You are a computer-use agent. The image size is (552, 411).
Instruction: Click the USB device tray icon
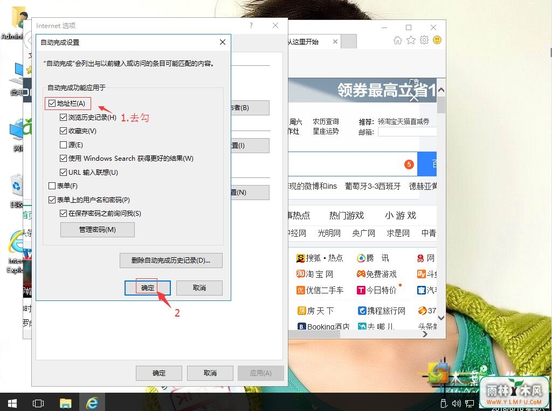pyautogui.click(x=444, y=403)
